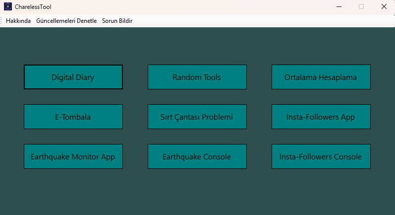
Task: Launch the Earthquake Monitor App
Action: point(73,156)
